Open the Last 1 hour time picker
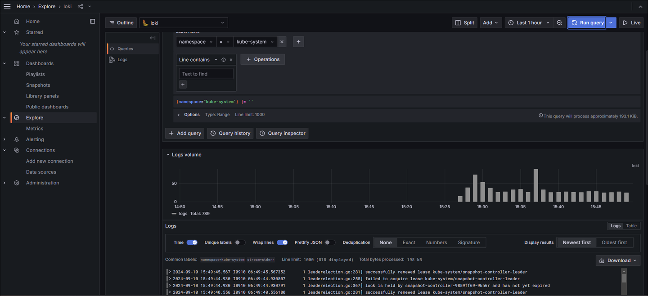This screenshot has height=296, width=648. tap(529, 22)
